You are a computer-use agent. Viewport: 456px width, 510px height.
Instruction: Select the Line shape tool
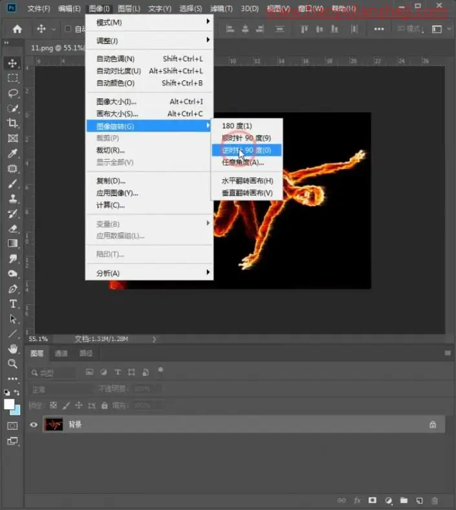[x=13, y=334]
